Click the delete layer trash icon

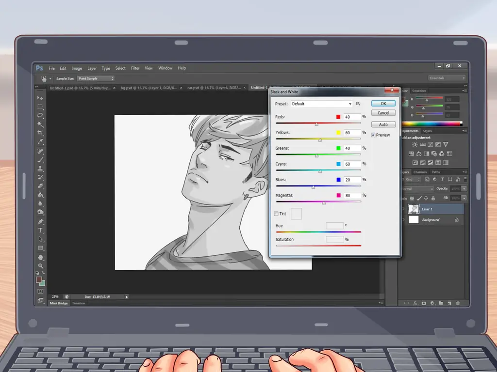pos(458,303)
